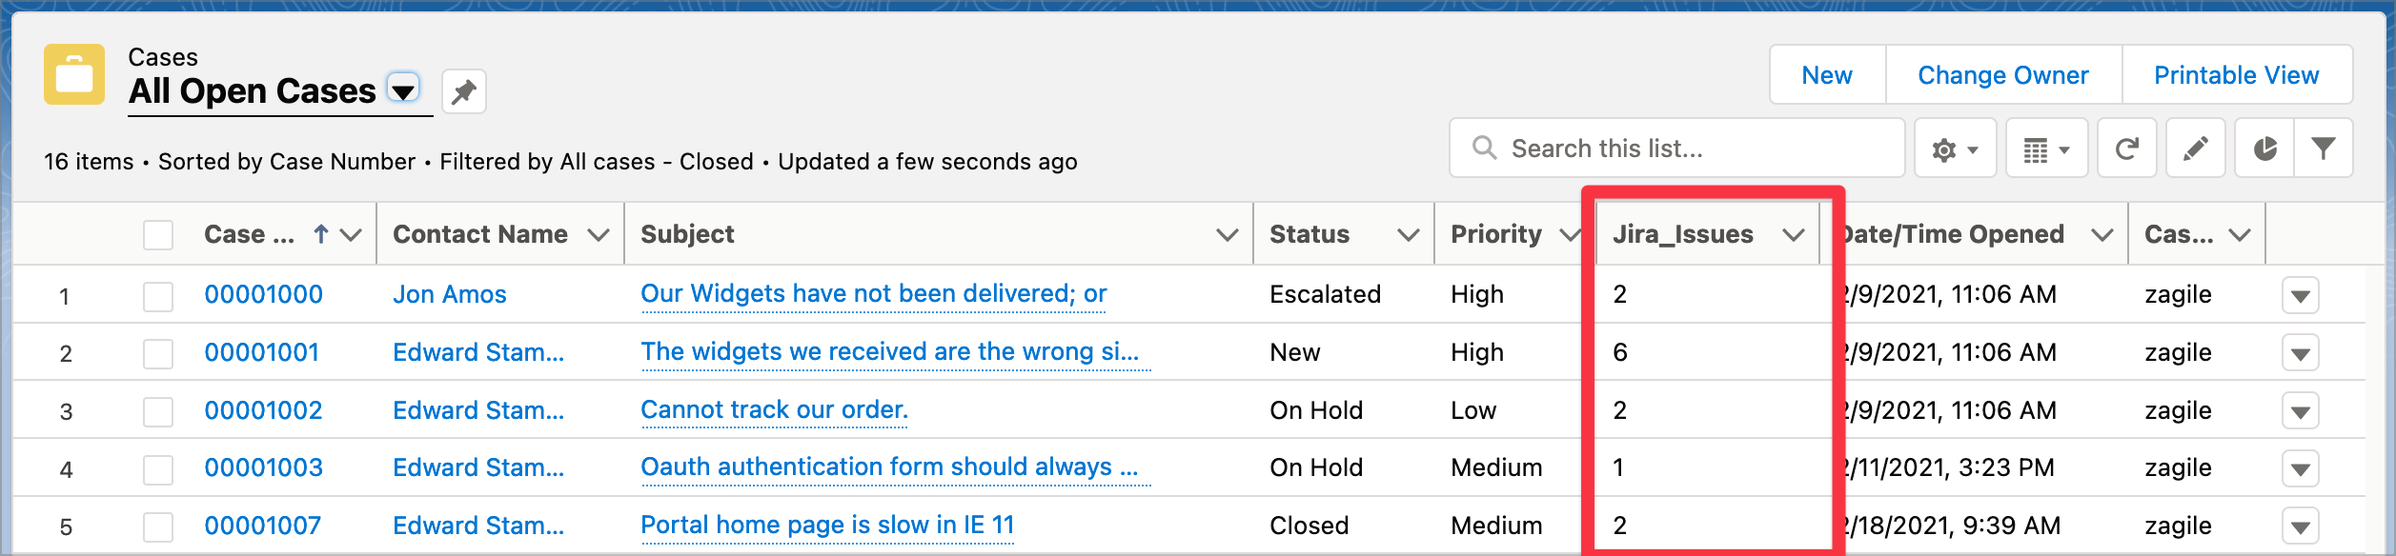Open row actions menu for case 00001001
Image resolution: width=2396 pixels, height=556 pixels.
coord(2300,354)
